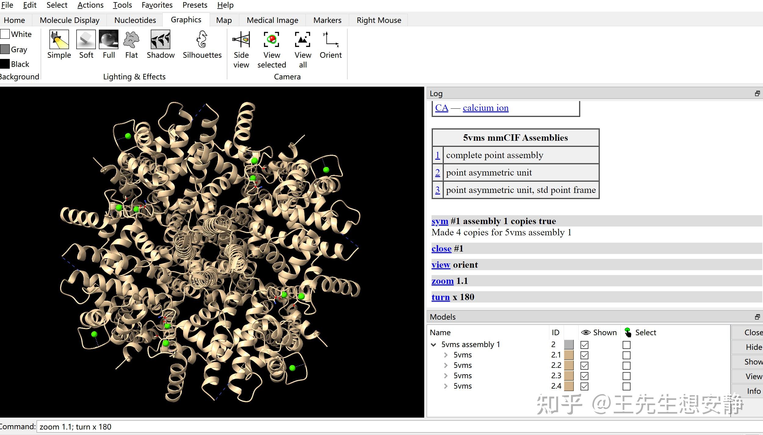Apply Simple lighting preset
The width and height of the screenshot is (763, 435).
tap(59, 40)
